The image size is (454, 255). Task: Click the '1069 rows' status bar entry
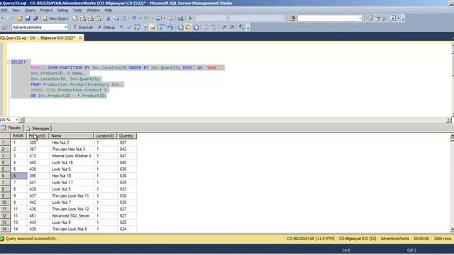[443, 239]
